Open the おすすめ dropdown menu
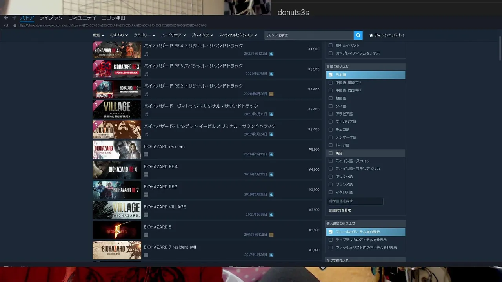This screenshot has height=282, width=502. [x=119, y=35]
